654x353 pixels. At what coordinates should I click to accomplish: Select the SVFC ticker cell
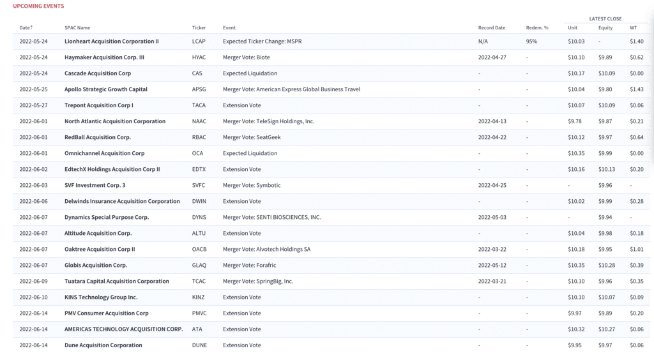click(x=199, y=185)
